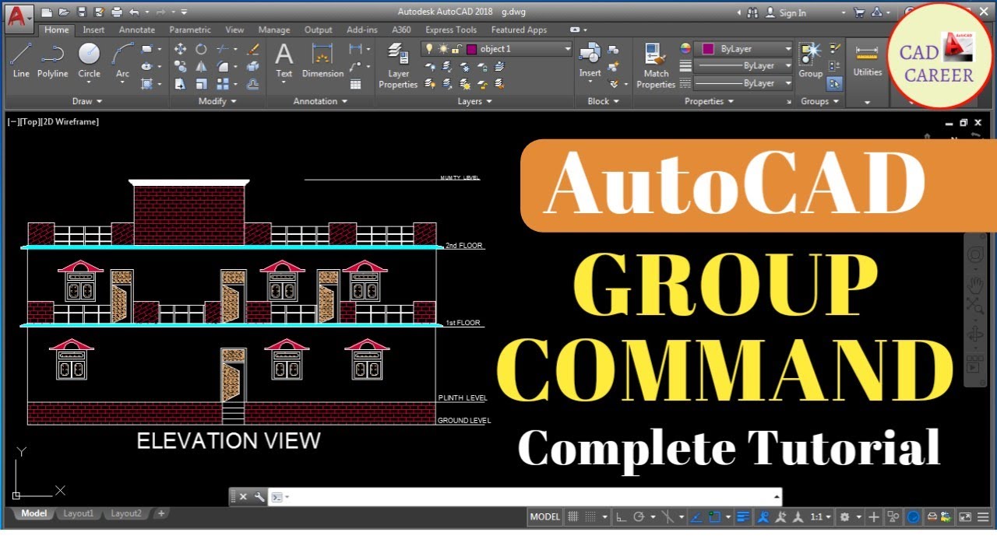Toggle snap mode in status bar
Screen dimensions: 997x560
(x=590, y=517)
